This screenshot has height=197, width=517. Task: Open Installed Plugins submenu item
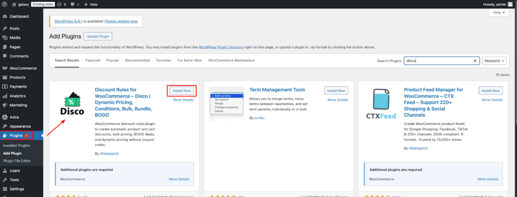point(17,145)
